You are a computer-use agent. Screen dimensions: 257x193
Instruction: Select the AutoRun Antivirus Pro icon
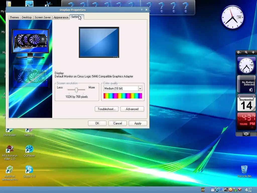10,173
